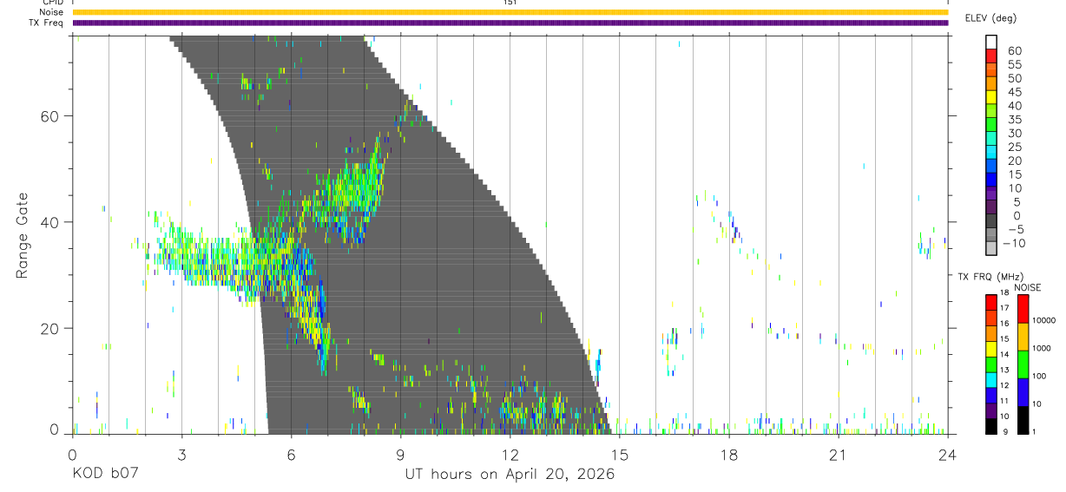Click the "6" hour tick label on time axis

point(291,454)
